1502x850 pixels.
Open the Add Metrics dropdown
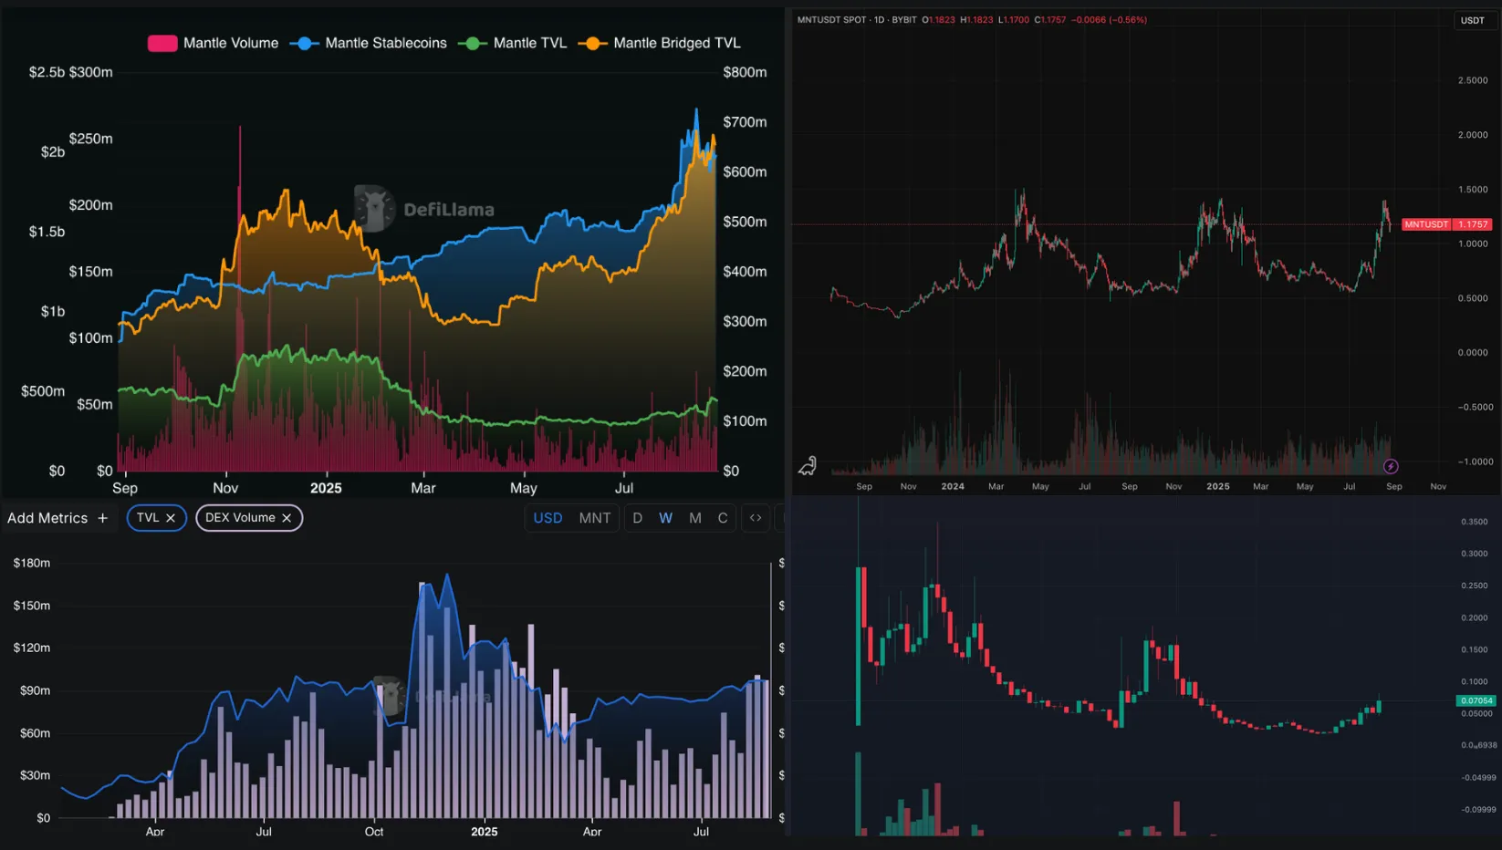tap(47, 518)
